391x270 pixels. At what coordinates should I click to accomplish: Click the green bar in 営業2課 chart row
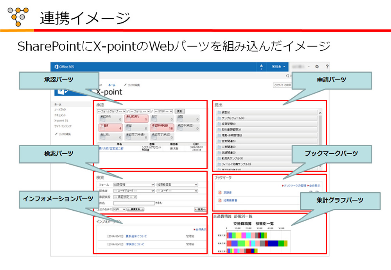click(281, 243)
